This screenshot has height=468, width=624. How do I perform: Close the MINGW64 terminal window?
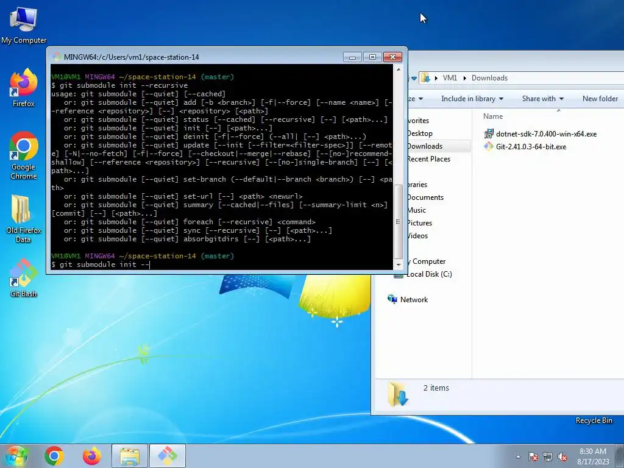[x=392, y=57]
